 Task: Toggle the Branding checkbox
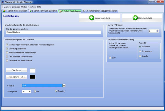coord(56,91)
